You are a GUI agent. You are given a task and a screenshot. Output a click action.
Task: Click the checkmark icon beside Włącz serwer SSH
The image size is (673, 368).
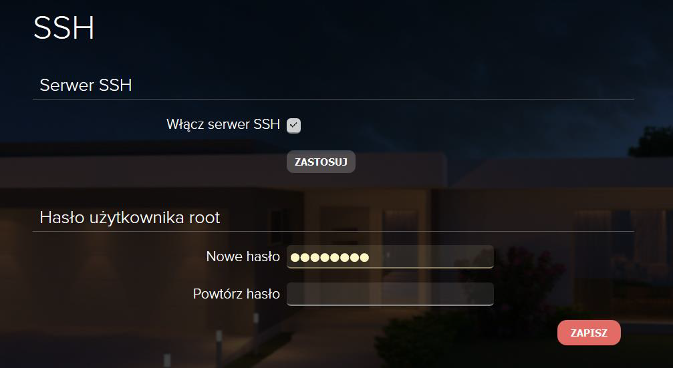(293, 126)
